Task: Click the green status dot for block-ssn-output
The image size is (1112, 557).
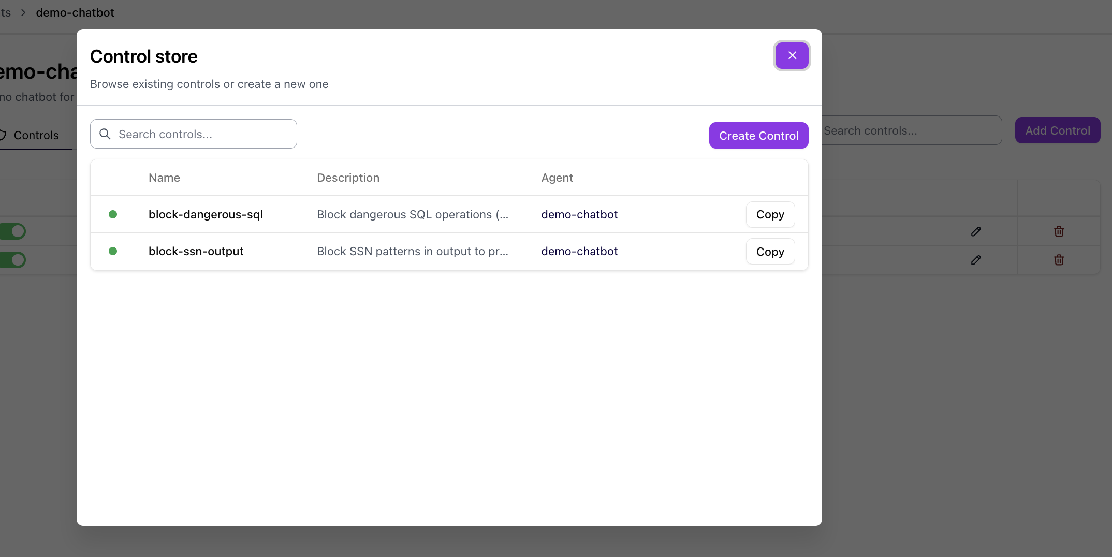Action: [x=113, y=251]
